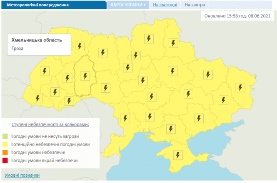Click the green no-threat legend swatch
The width and height of the screenshot is (277, 183).
5,136
